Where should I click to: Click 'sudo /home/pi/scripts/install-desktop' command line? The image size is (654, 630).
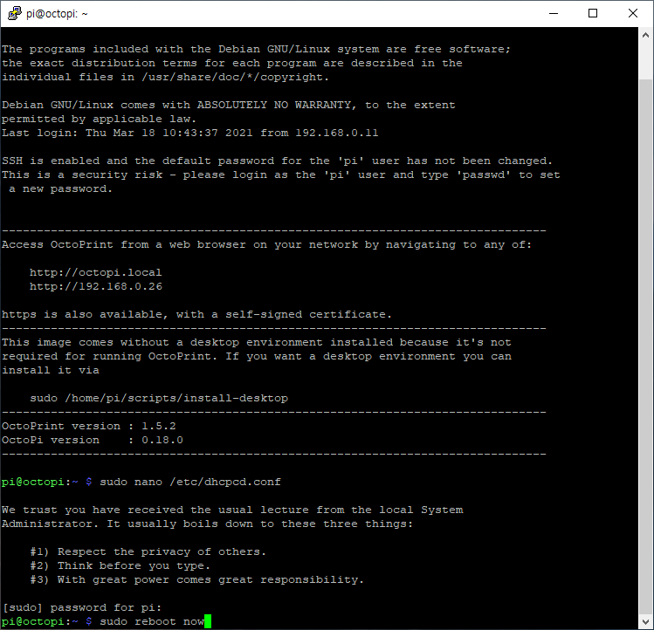click(159, 398)
